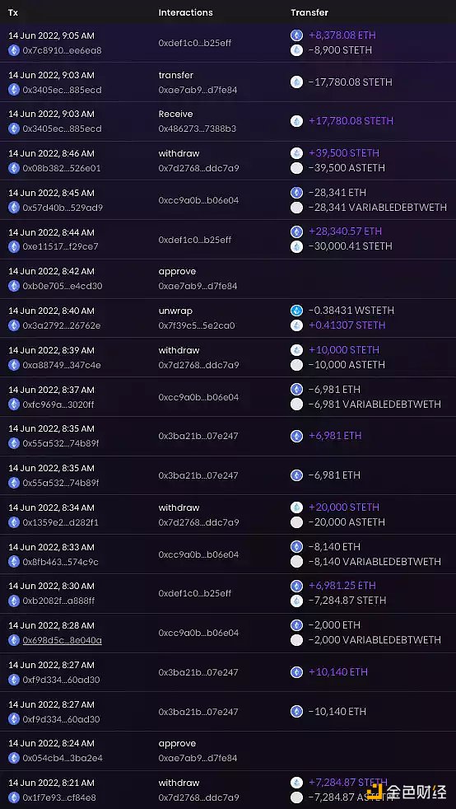Click Ethereum icon beside hash 0x7c8910...ee6ea8
Viewport: 456px width, 809px height.
tap(14, 50)
